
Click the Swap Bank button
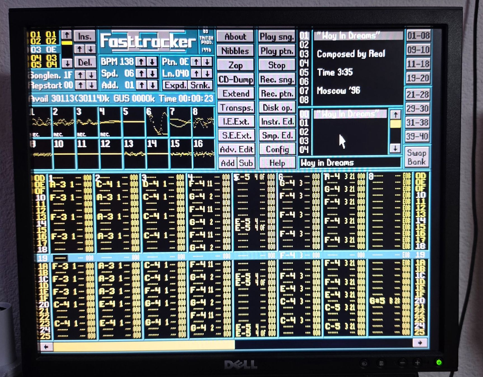point(417,157)
